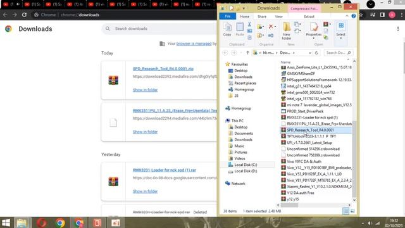Open the File tab in Explorer
The image size is (405, 228).
point(228,16)
